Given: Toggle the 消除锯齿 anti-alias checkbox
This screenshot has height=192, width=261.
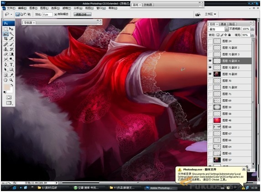Looking at the screenshot, I should coord(56,15).
